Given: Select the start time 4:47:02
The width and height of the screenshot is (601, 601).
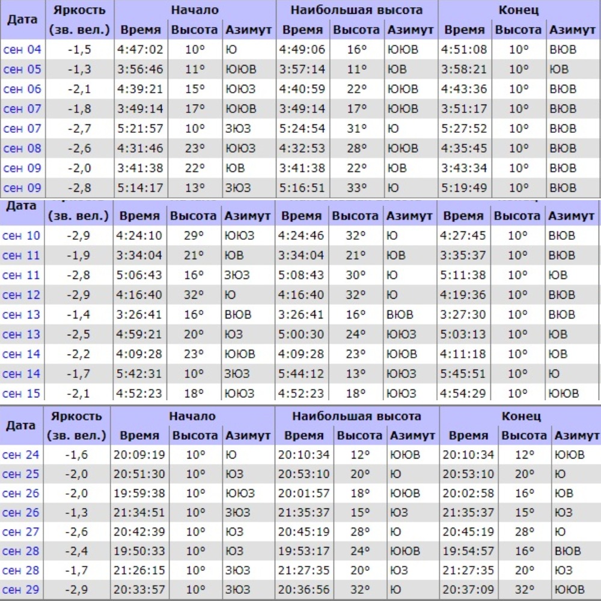Looking at the screenshot, I should 140,49.
